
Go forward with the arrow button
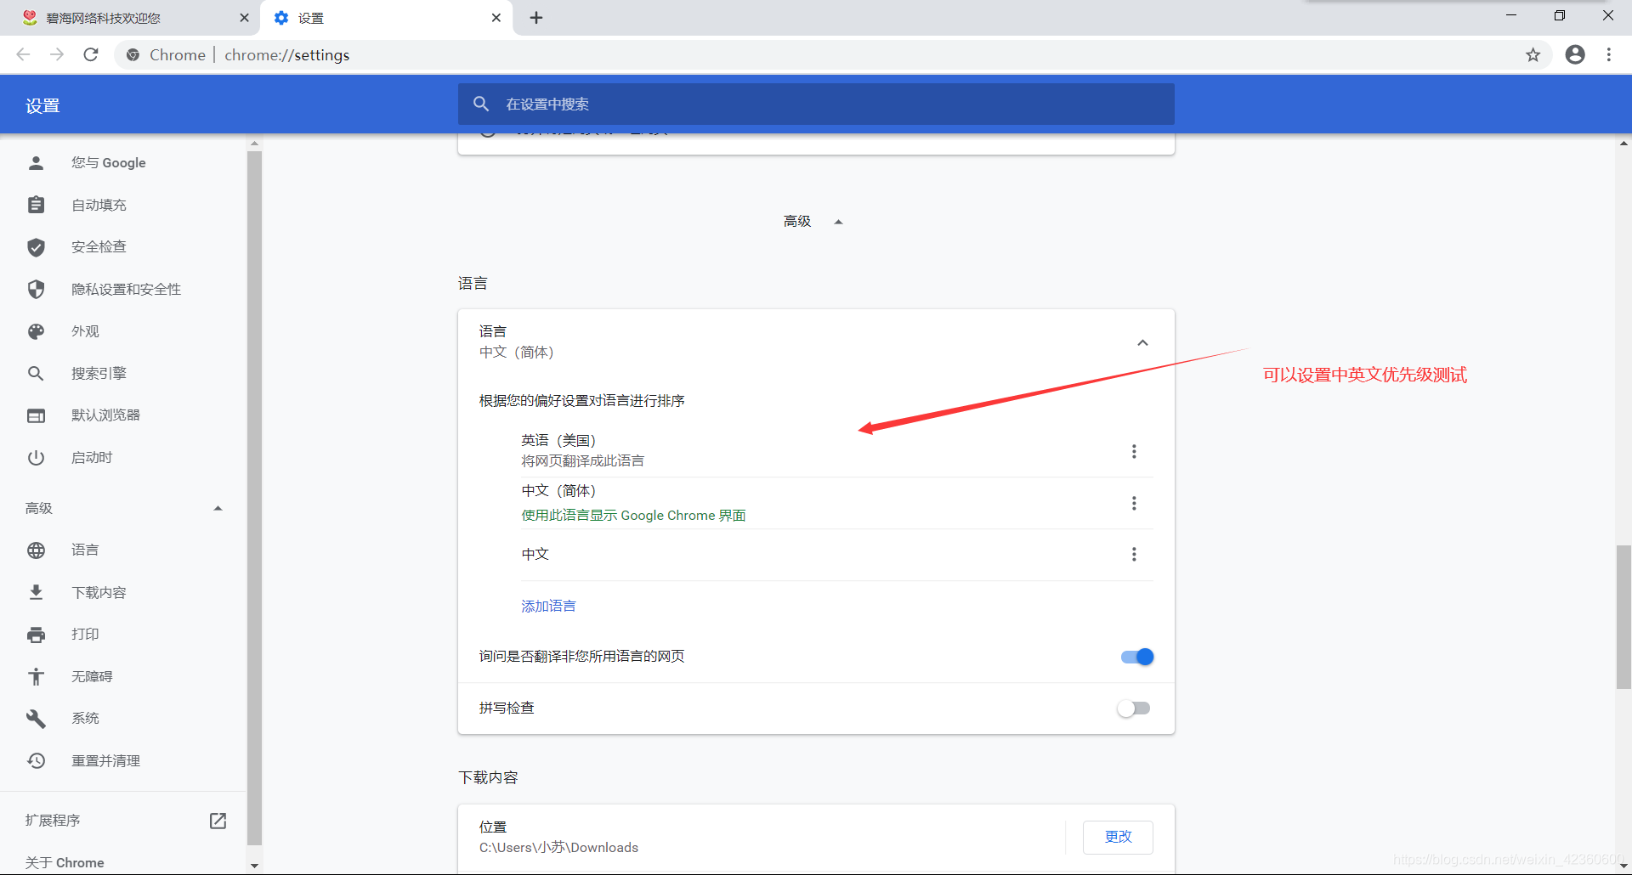(57, 55)
